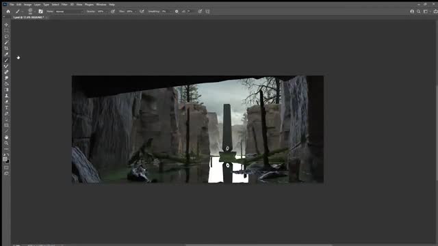Open the workspace switcher dropdown
The width and height of the screenshot is (438, 246).
(x=426, y=12)
